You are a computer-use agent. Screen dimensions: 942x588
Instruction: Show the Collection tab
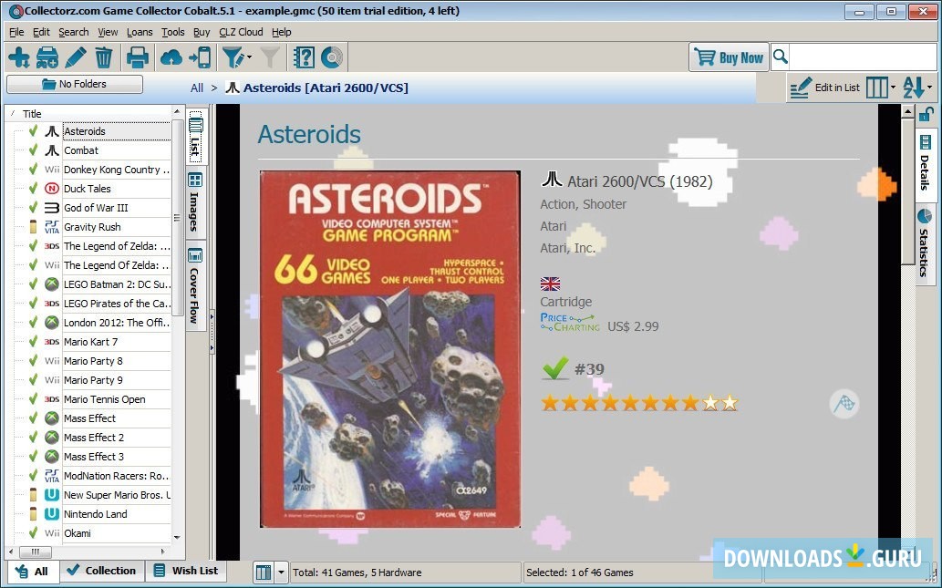[101, 571]
